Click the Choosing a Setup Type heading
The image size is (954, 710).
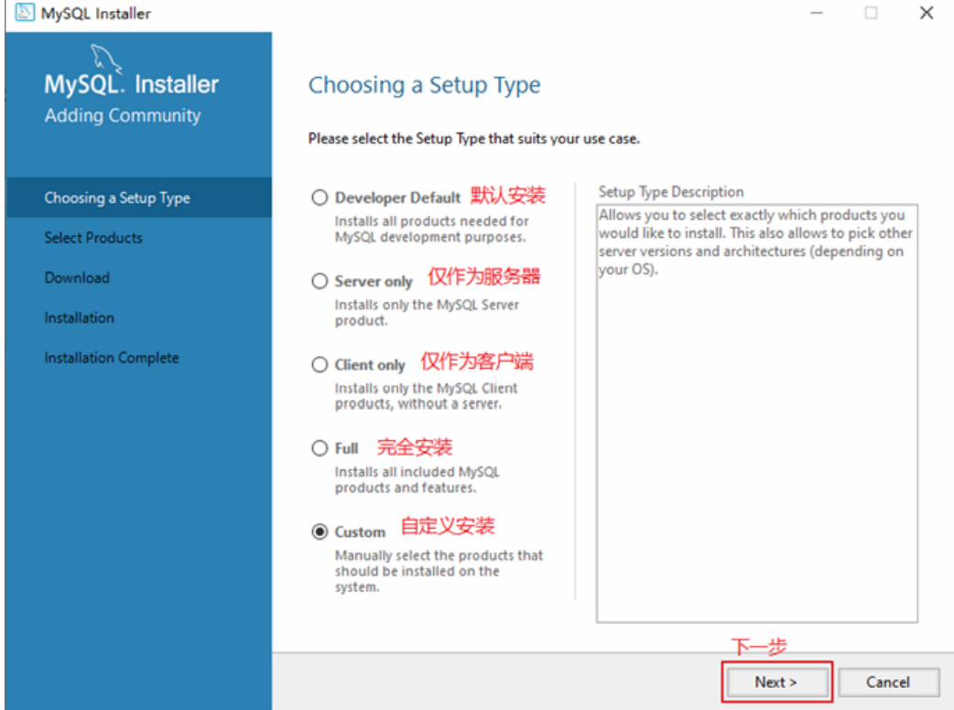(x=424, y=85)
